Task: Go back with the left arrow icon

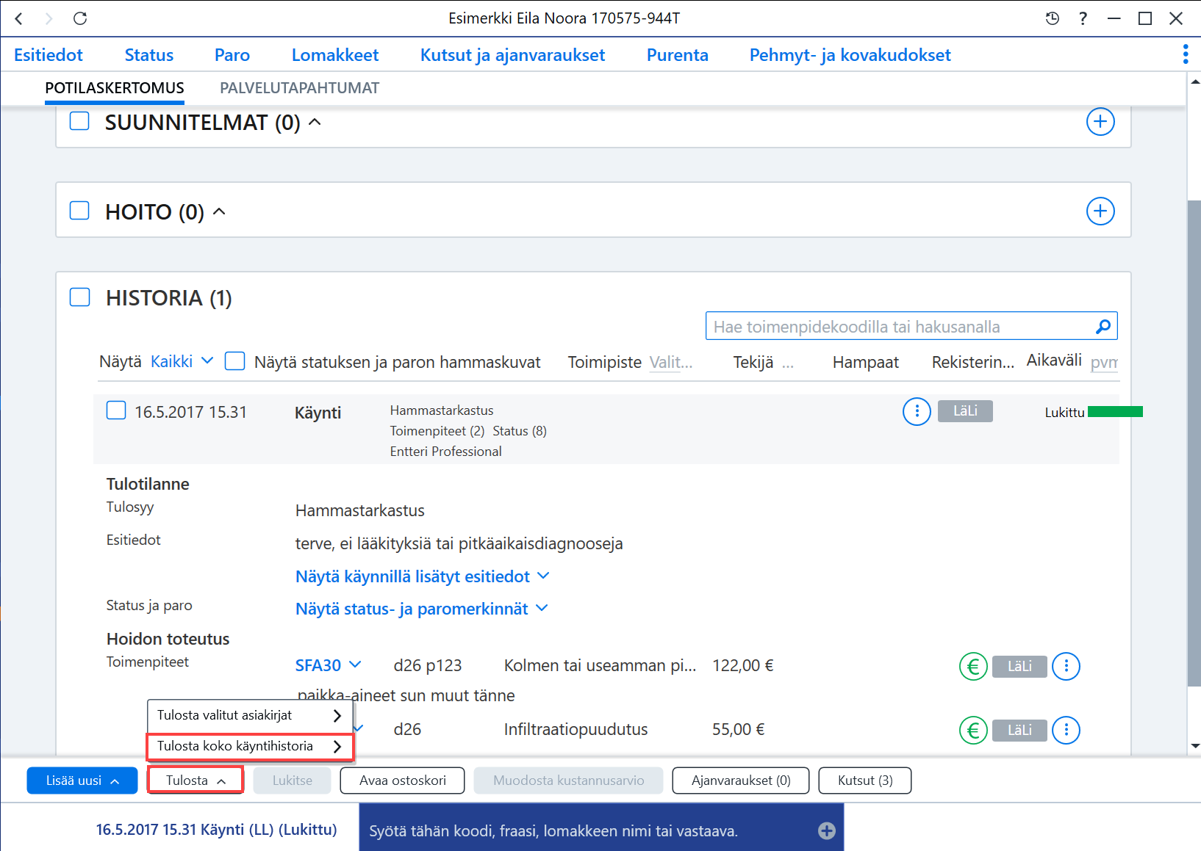Action: click(x=19, y=18)
